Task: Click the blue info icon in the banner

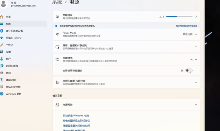Action: point(56,26)
